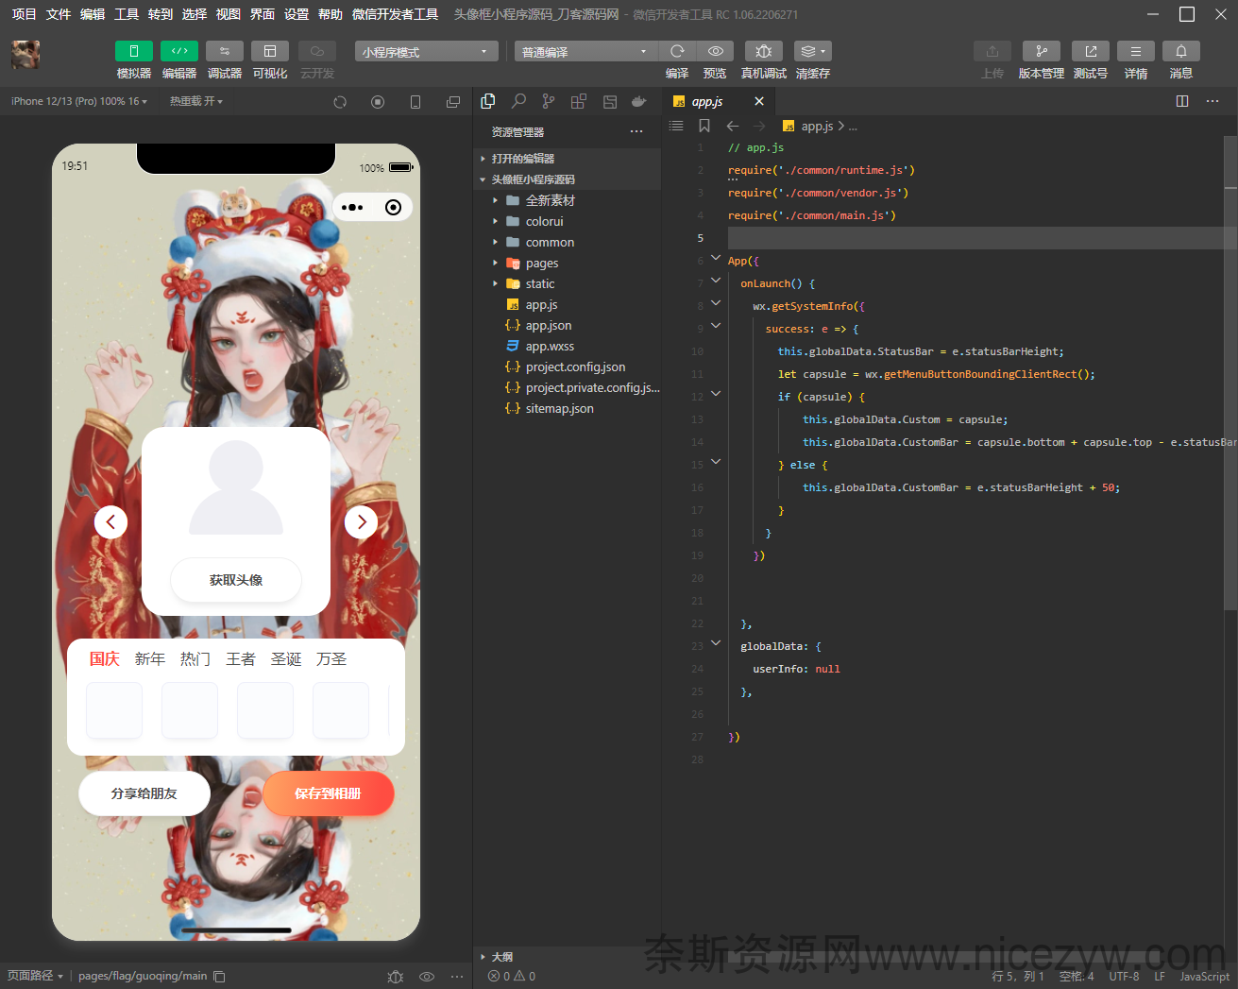The height and width of the screenshot is (989, 1238).
Task: Open resource manager more actions
Action: (x=636, y=131)
